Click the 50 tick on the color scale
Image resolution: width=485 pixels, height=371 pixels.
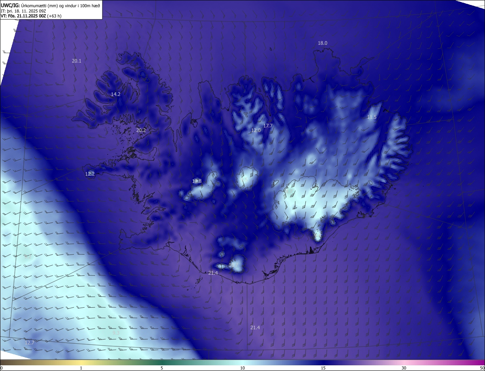click(x=482, y=368)
